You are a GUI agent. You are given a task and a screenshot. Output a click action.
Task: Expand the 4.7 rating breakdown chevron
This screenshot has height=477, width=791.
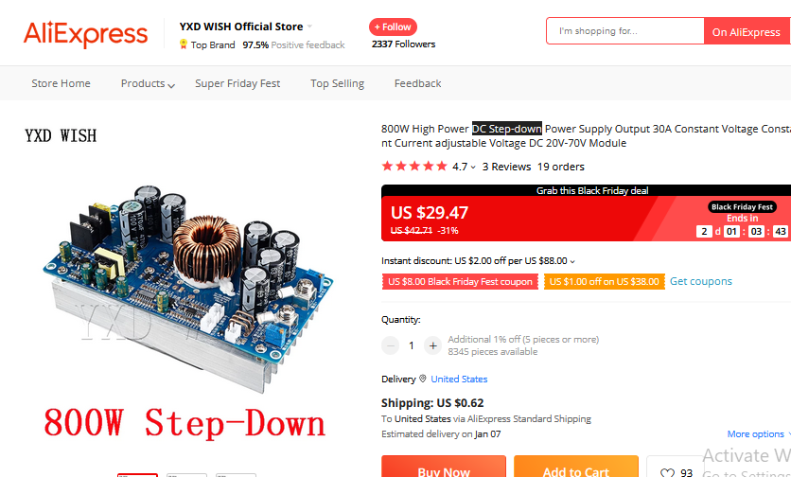(473, 168)
